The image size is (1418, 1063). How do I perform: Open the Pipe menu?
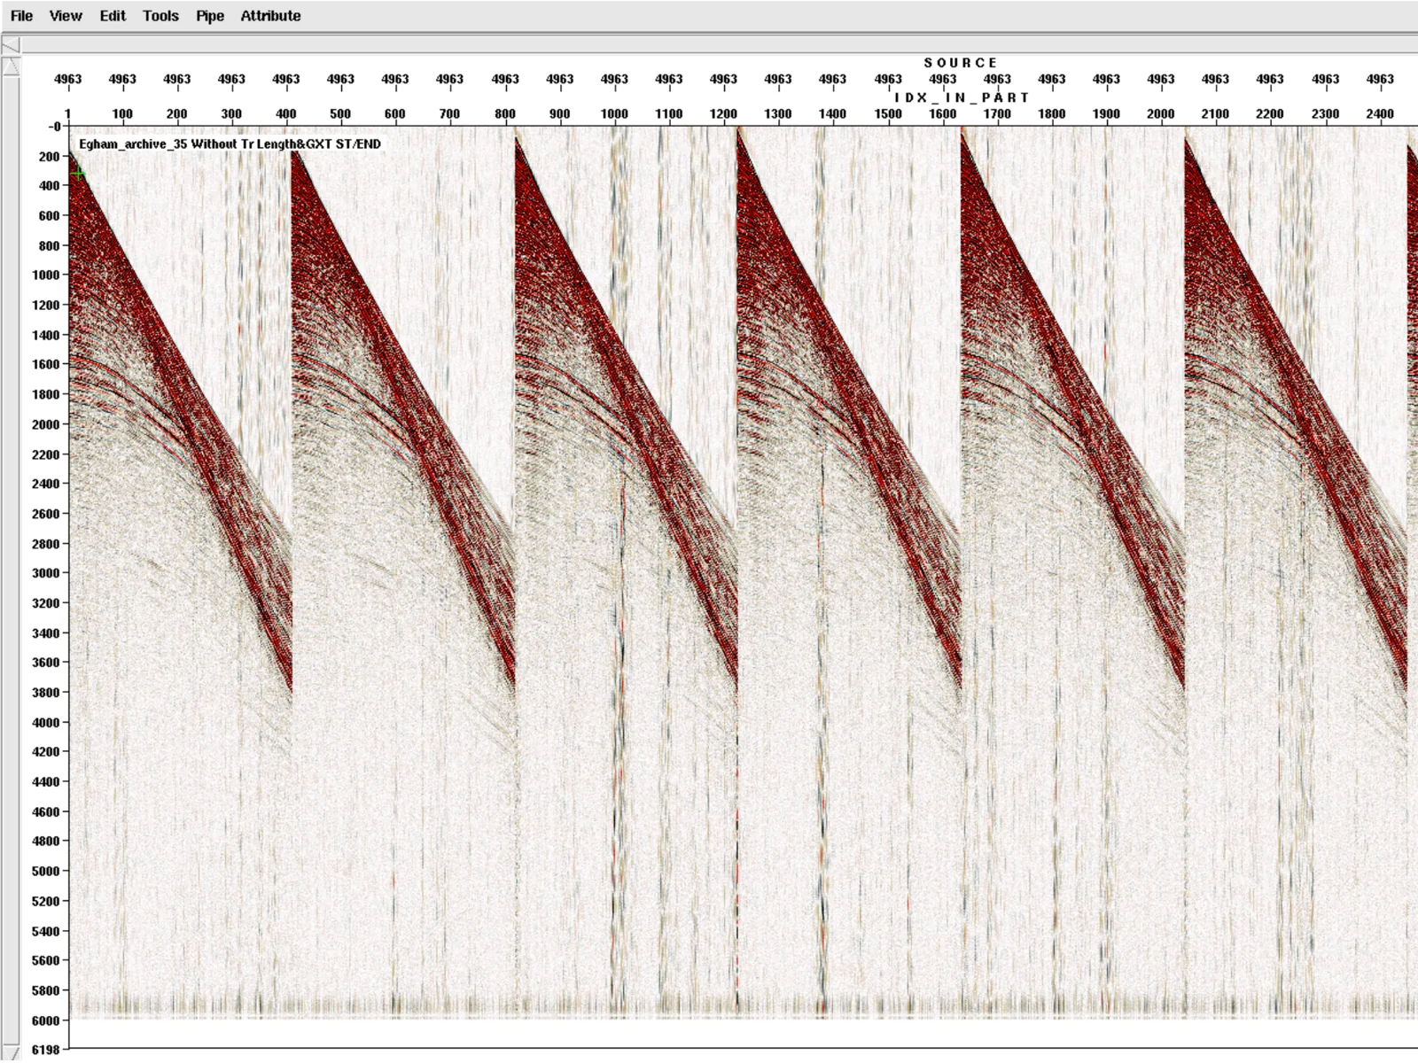210,16
